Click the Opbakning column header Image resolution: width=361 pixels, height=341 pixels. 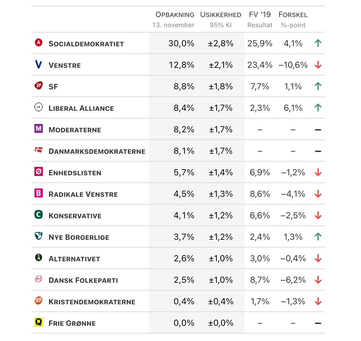(x=175, y=15)
